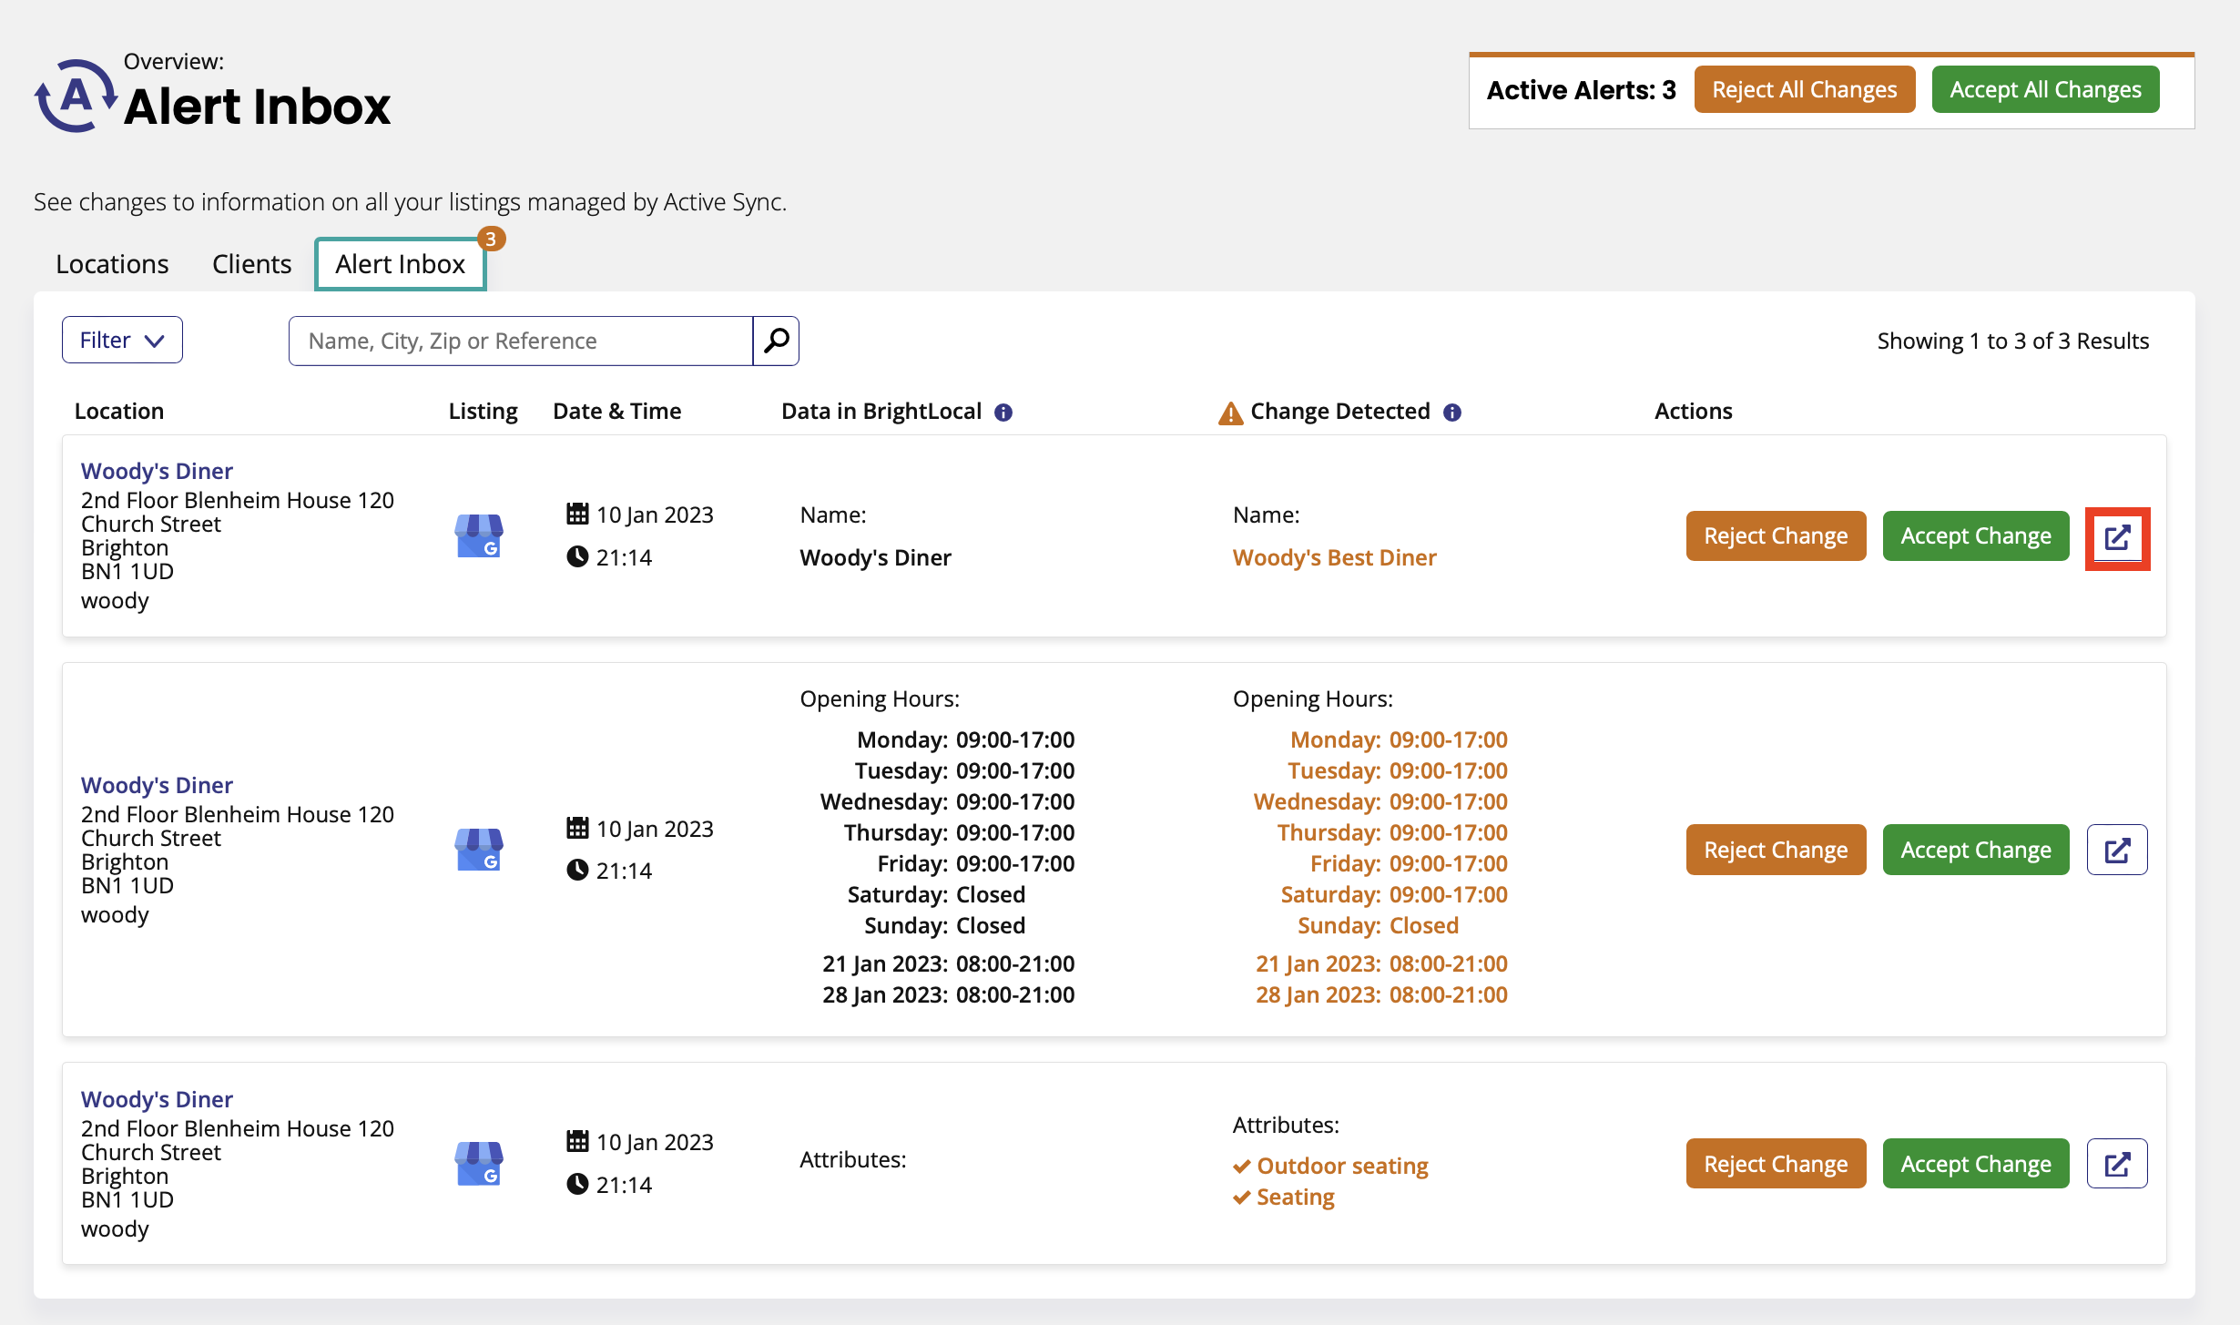Click the notification badge showing 3
This screenshot has width=2240, height=1325.
click(491, 239)
